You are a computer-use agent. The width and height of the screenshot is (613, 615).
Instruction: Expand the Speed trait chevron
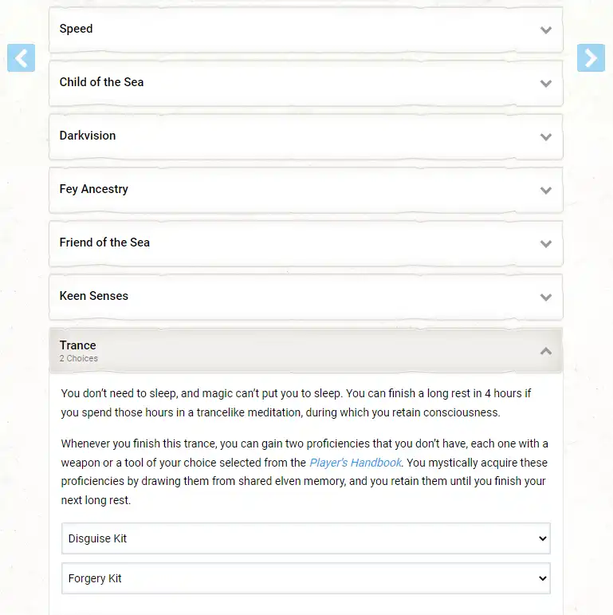545,30
